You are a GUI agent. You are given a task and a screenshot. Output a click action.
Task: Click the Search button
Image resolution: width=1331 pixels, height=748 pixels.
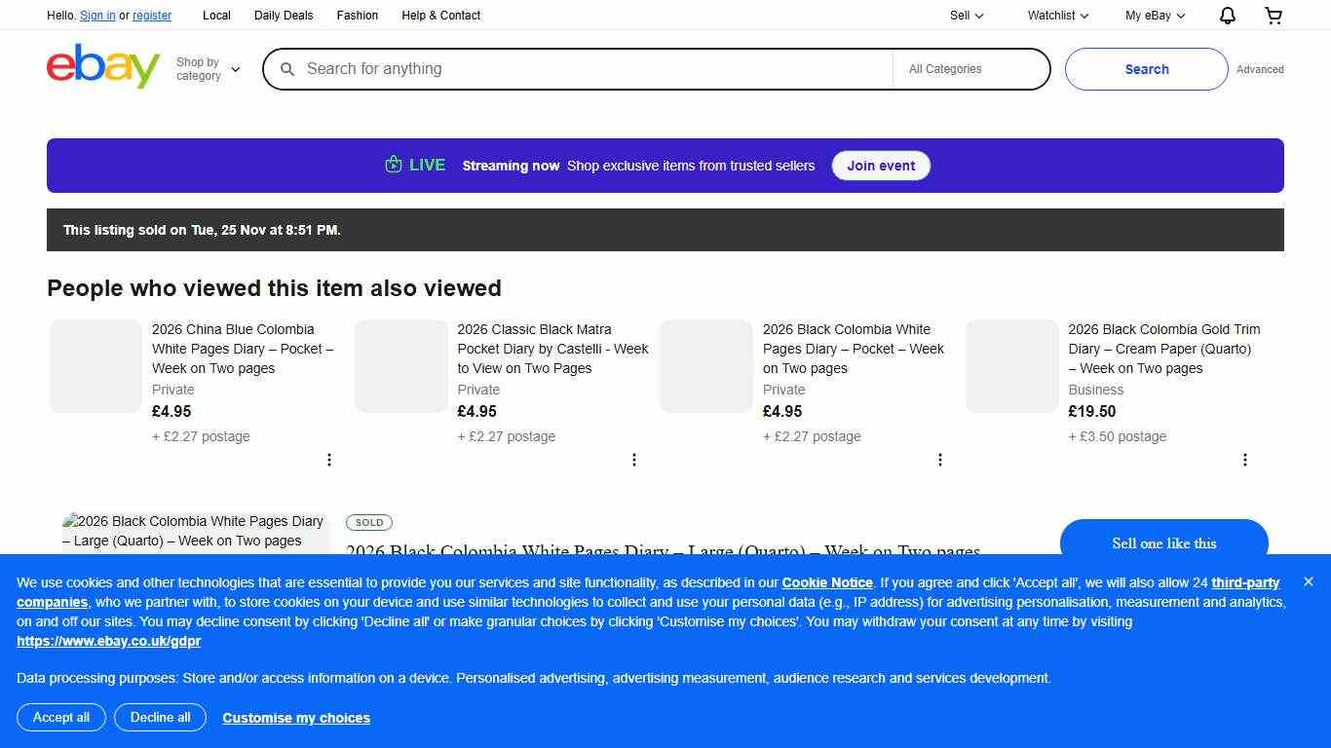[1146, 69]
